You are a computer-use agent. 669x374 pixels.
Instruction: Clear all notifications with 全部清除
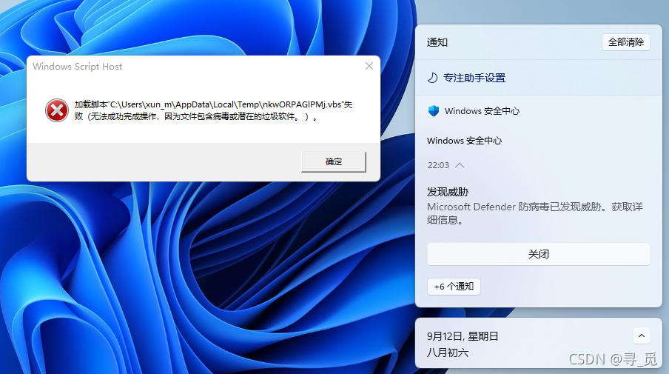[x=626, y=42]
